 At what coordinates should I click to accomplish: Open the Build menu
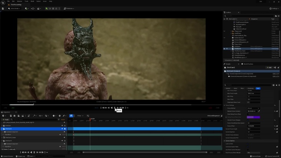coord(32,1)
